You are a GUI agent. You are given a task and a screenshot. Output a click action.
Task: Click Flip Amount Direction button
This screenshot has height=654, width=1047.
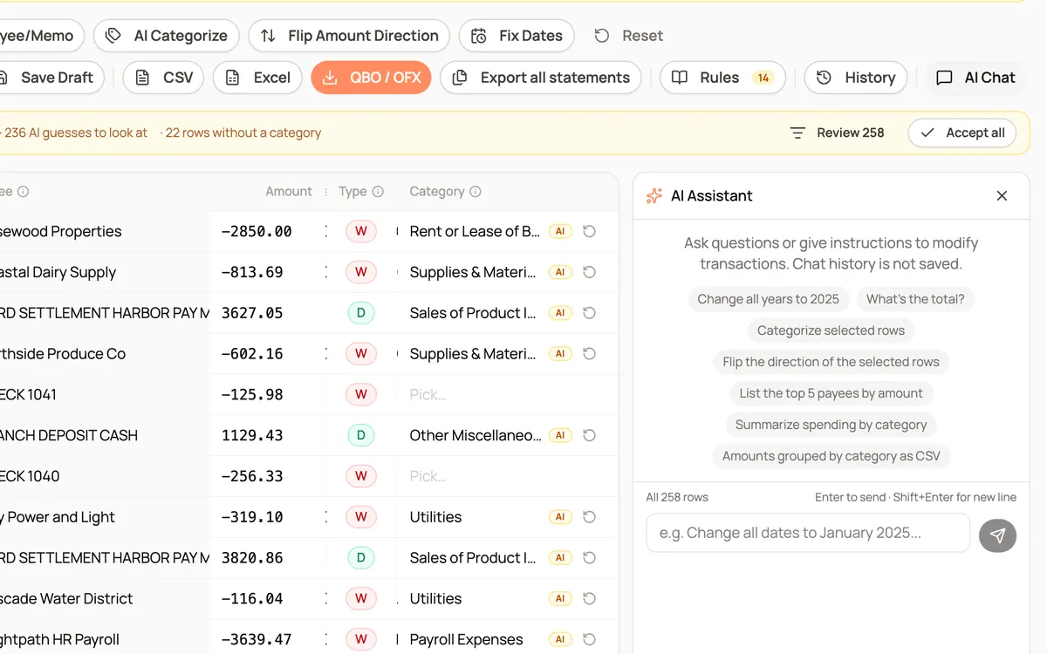click(349, 36)
